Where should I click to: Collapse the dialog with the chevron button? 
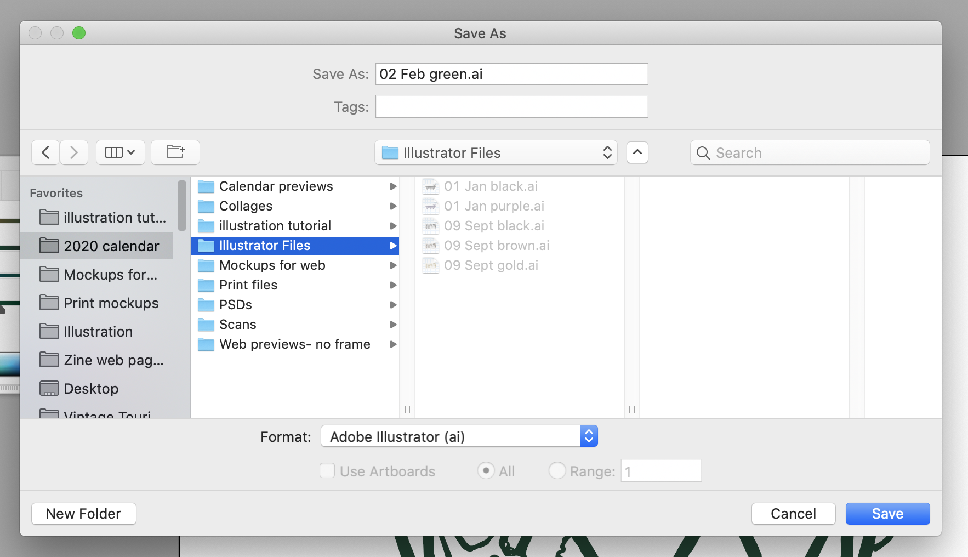pos(637,152)
